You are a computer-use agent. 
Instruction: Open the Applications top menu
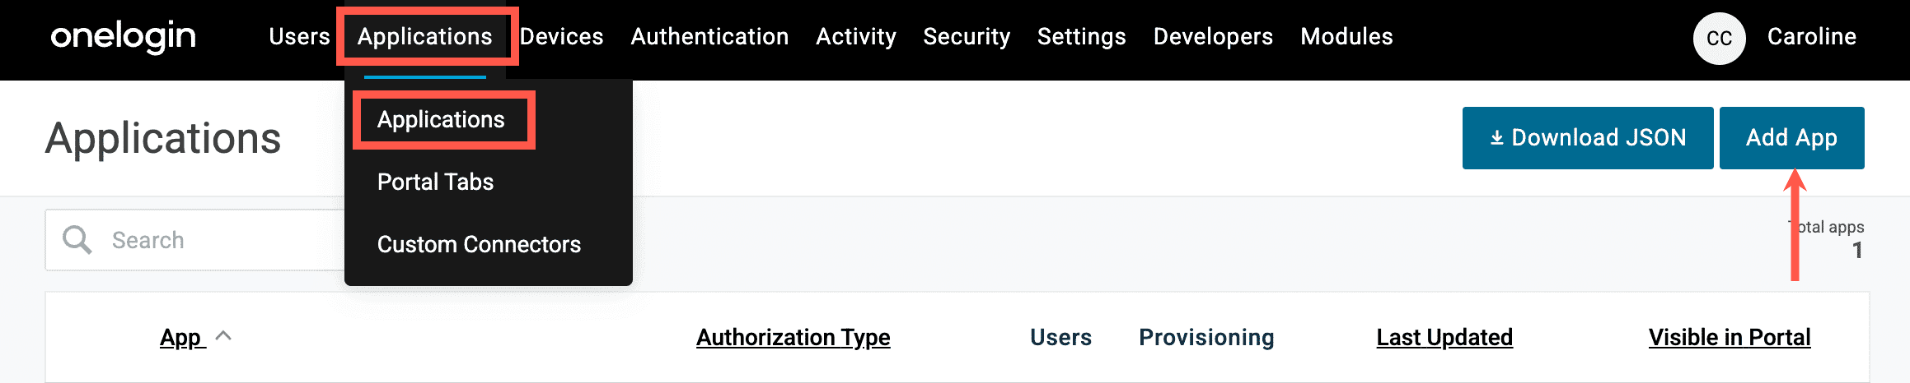pyautogui.click(x=424, y=37)
